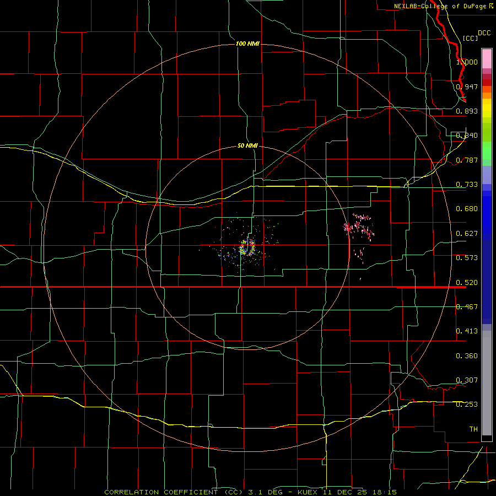The height and width of the screenshot is (496, 496).
Task: Pick the light pink swatch atop color bar
Action: (487, 59)
